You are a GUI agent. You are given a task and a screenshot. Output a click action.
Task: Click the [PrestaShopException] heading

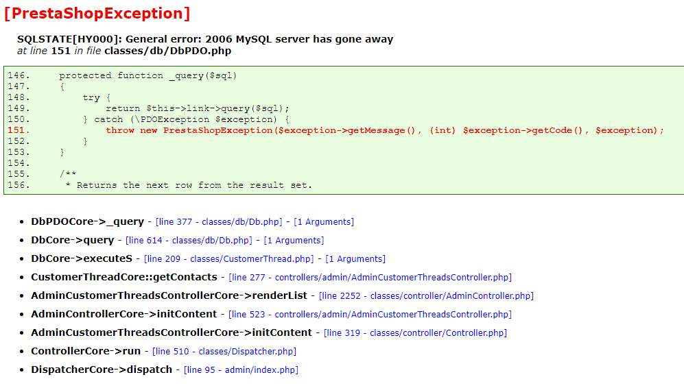[97, 13]
